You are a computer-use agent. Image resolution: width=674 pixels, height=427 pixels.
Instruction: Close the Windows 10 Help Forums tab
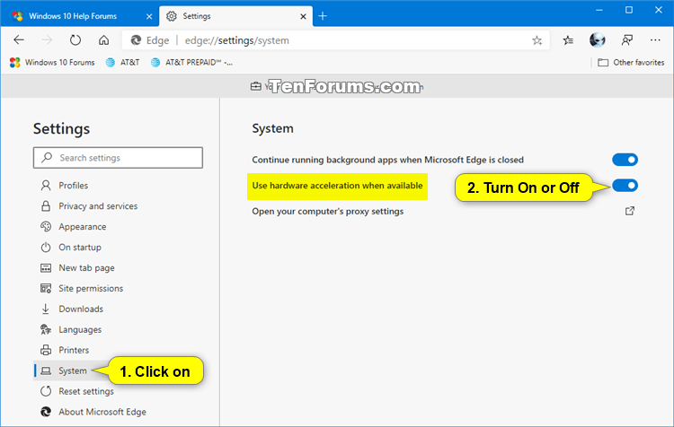tap(149, 16)
